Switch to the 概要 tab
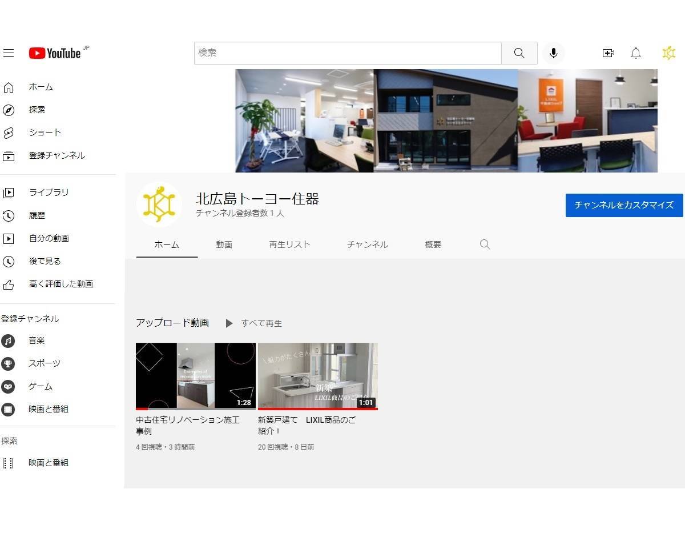Viewport: 685px width, 537px height. click(433, 245)
